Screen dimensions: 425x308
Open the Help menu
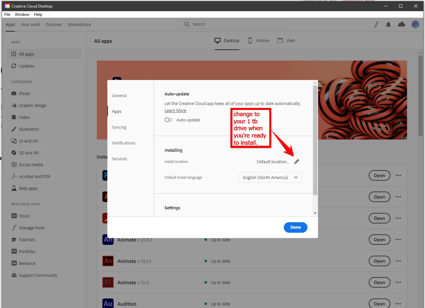pos(38,14)
